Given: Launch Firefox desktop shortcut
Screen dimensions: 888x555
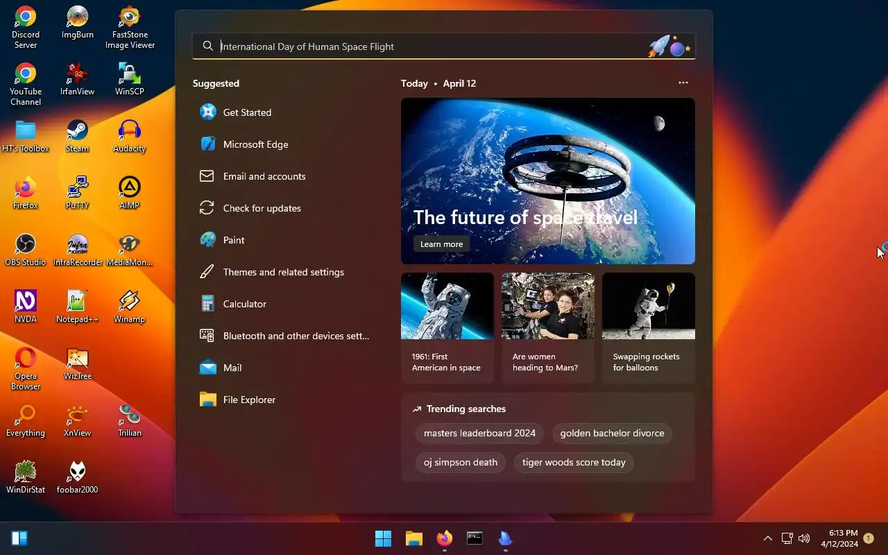Looking at the screenshot, I should (26, 194).
